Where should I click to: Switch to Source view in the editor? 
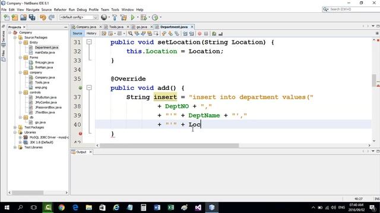pyautogui.click(x=77, y=33)
